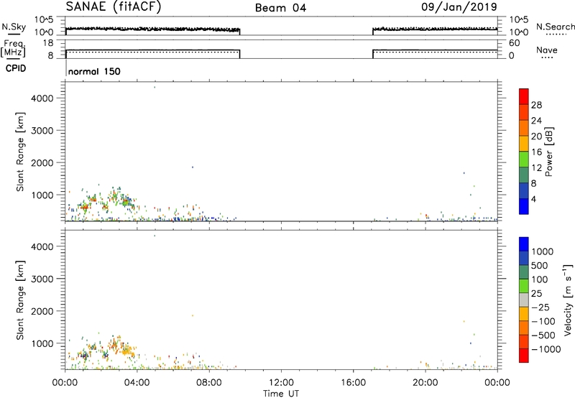Select the Beam 04 heading

[x=281, y=8]
